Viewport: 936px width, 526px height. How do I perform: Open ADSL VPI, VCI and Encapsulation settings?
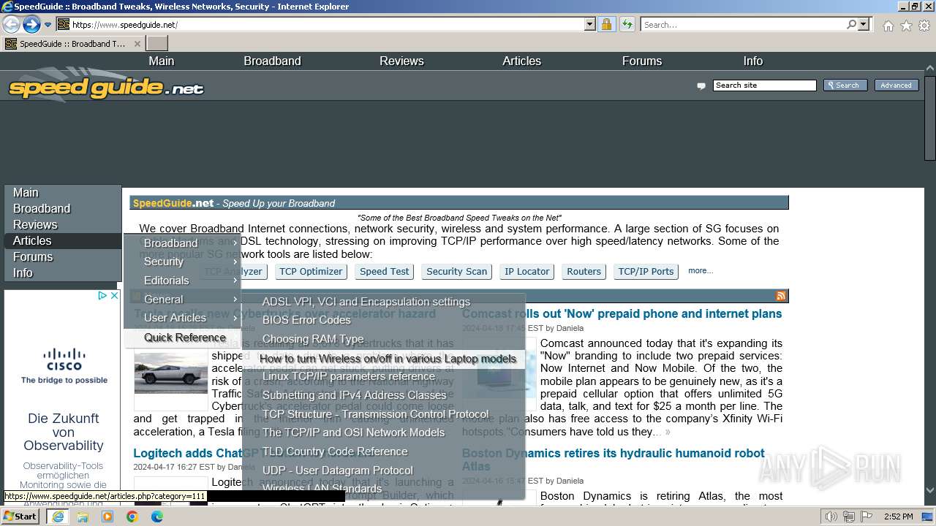[x=383, y=302]
